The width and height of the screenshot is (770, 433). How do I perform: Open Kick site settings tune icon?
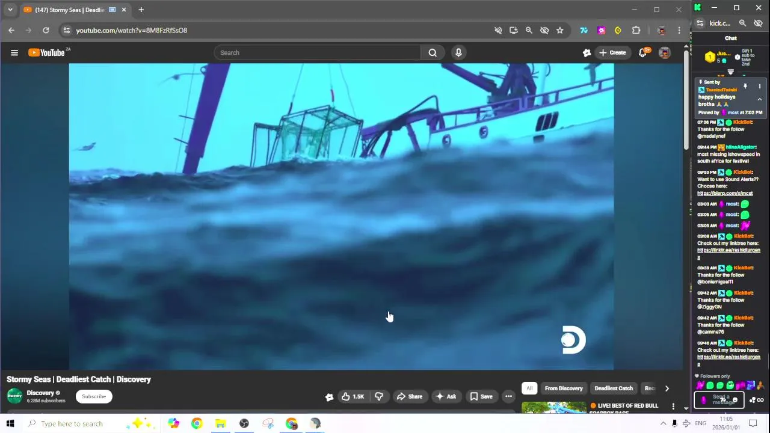tap(700, 23)
